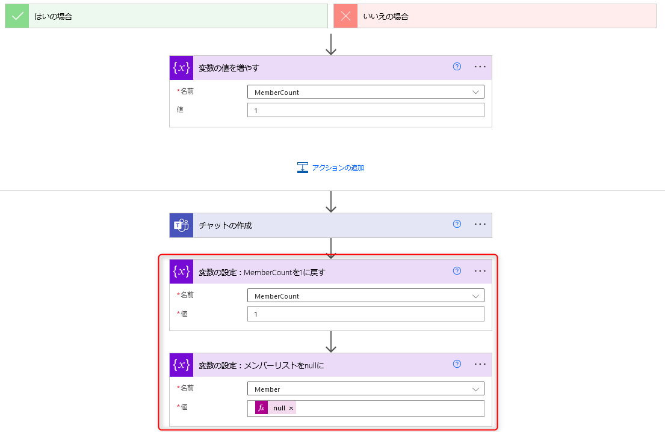Viewport: 665px width, 432px height.
Task: Remove the null value using its × button
Action: pyautogui.click(x=291, y=408)
